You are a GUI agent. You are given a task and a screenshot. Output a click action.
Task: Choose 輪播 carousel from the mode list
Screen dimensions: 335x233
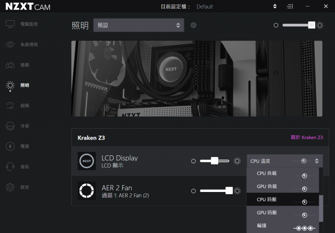[283, 226]
